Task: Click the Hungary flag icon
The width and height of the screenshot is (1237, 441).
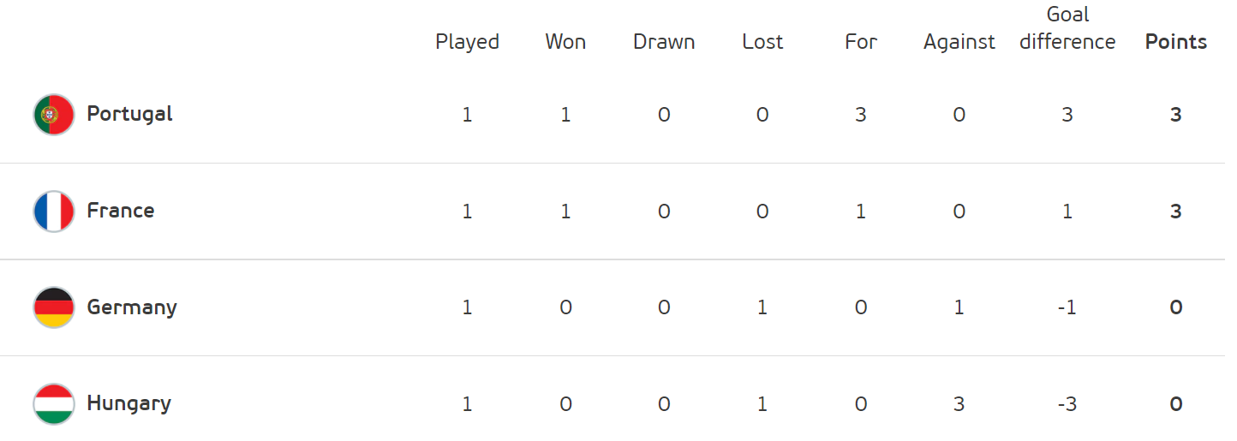Action: coord(54,404)
